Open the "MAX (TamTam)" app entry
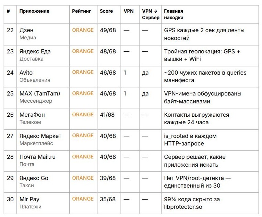The image size is (262, 217). click(40, 93)
